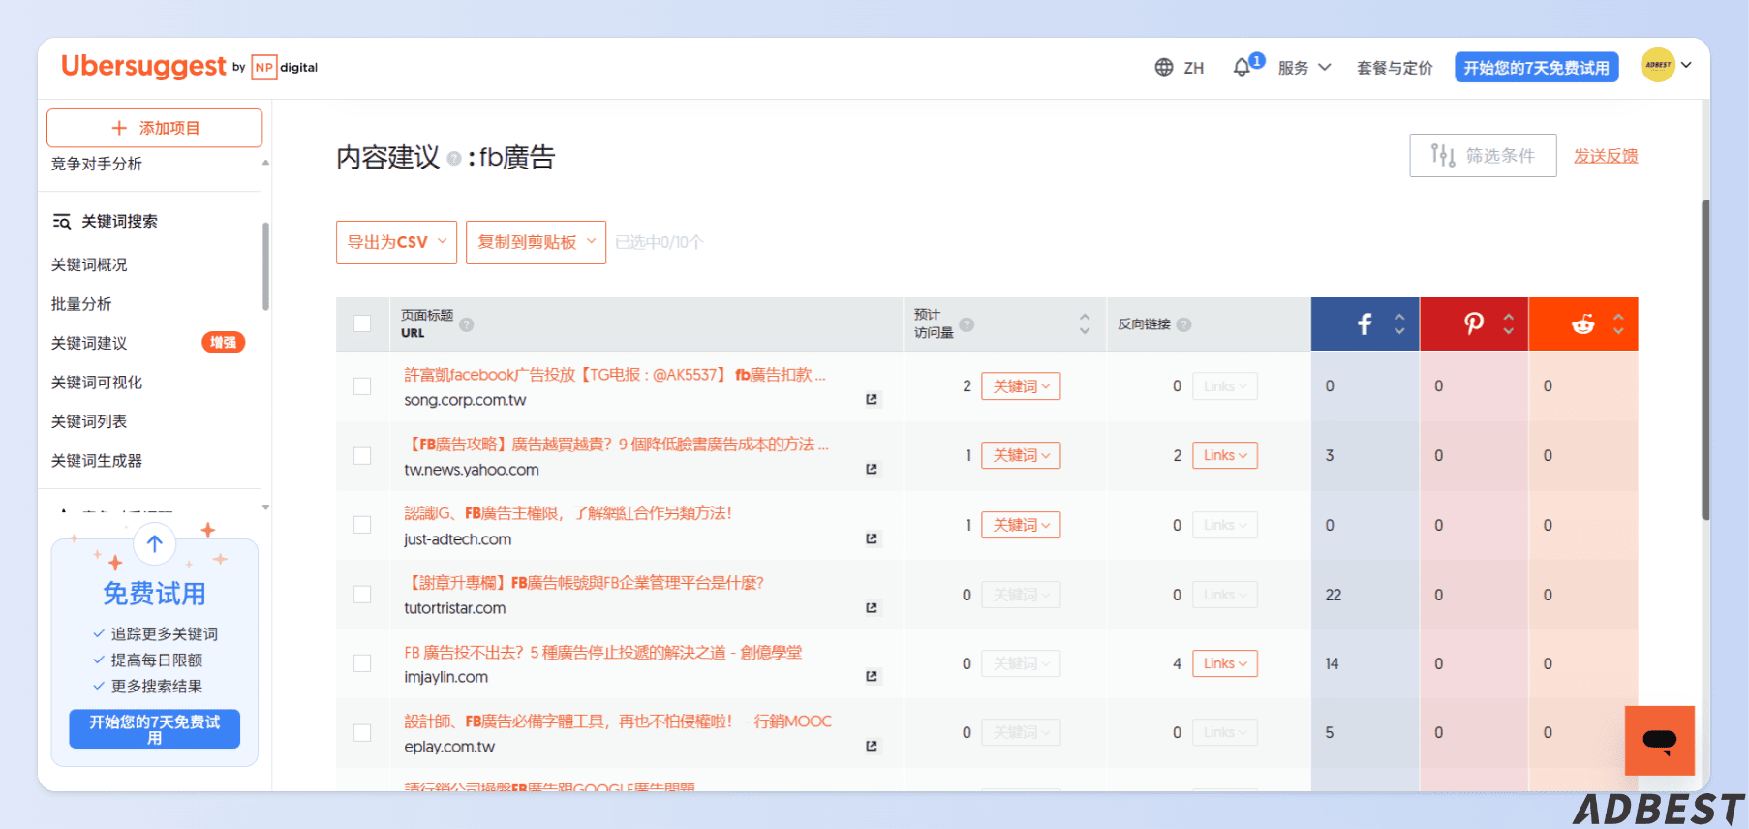Image resolution: width=1749 pixels, height=829 pixels.
Task: Click the 筛选条件 filter button
Action: pos(1483,155)
